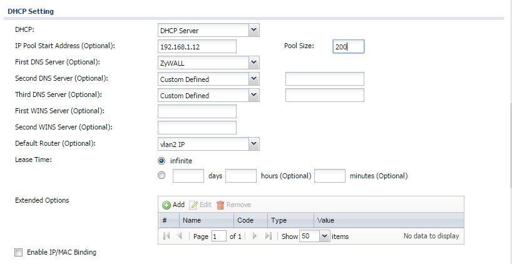Click the Pool Size input field

pyautogui.click(x=349, y=47)
